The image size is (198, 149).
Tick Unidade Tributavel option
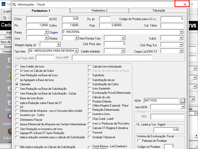[x=89, y=137]
